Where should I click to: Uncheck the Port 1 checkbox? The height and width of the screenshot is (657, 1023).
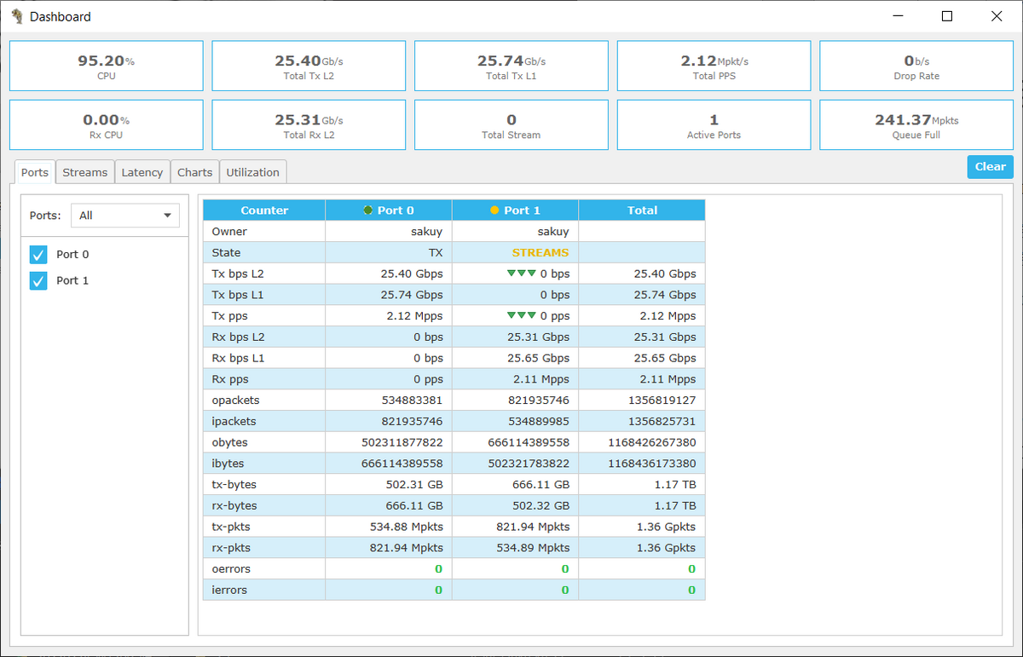coord(38,280)
